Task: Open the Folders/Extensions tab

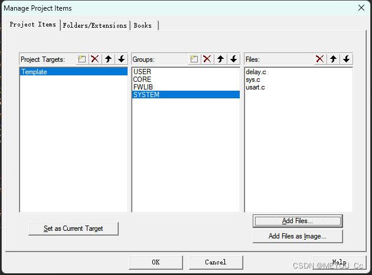Action: coord(95,25)
